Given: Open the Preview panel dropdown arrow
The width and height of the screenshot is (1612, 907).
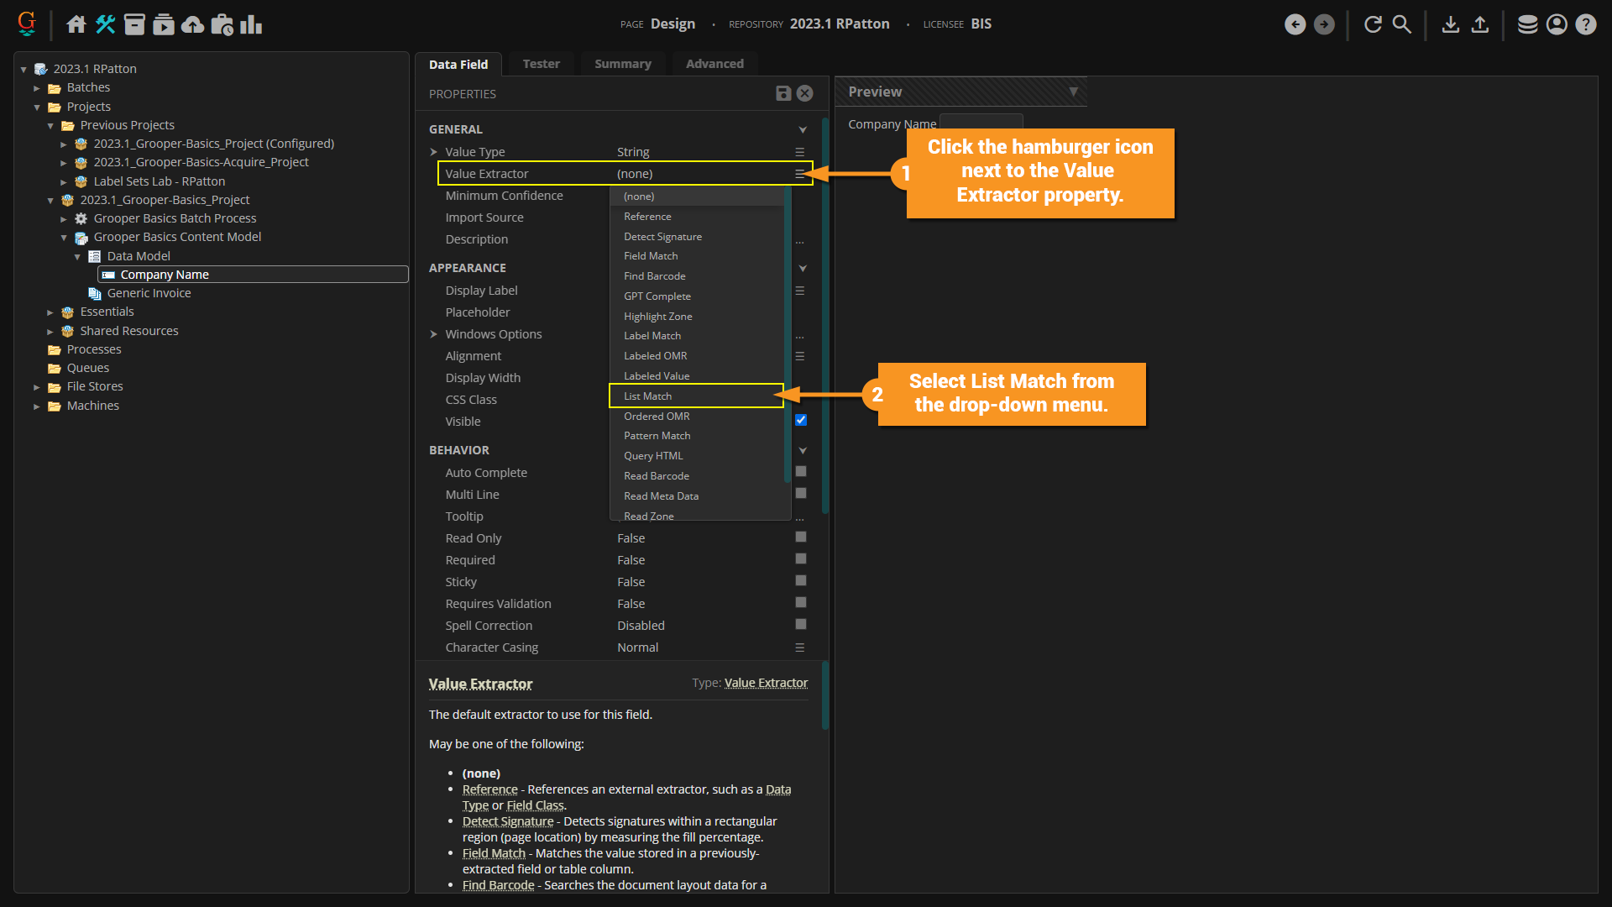Looking at the screenshot, I should 1073,92.
